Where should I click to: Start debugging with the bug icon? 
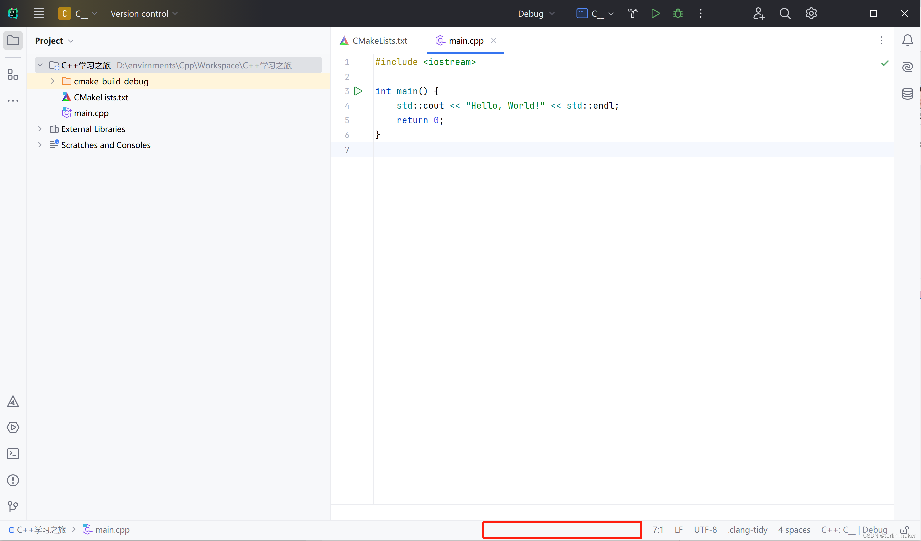coord(678,14)
